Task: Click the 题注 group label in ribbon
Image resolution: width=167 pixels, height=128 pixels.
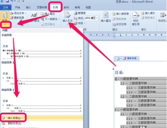Action: 115,29
